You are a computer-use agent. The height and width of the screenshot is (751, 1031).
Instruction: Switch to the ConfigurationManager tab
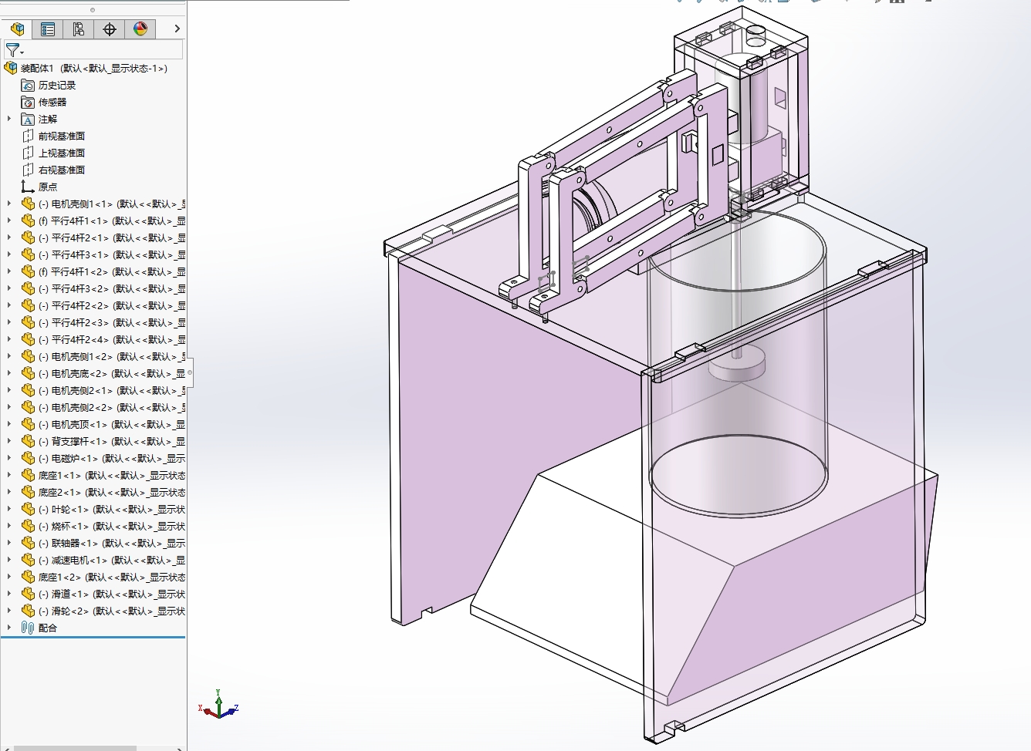[x=79, y=29]
